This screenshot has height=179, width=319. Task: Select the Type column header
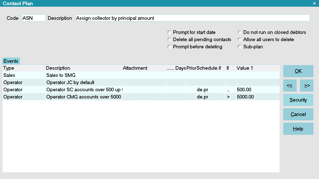(24, 68)
